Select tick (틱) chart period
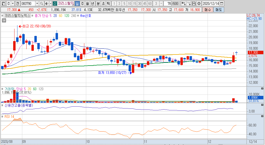Image resolution: width=265 pixels, height=145 pixels. tap(108, 3)
